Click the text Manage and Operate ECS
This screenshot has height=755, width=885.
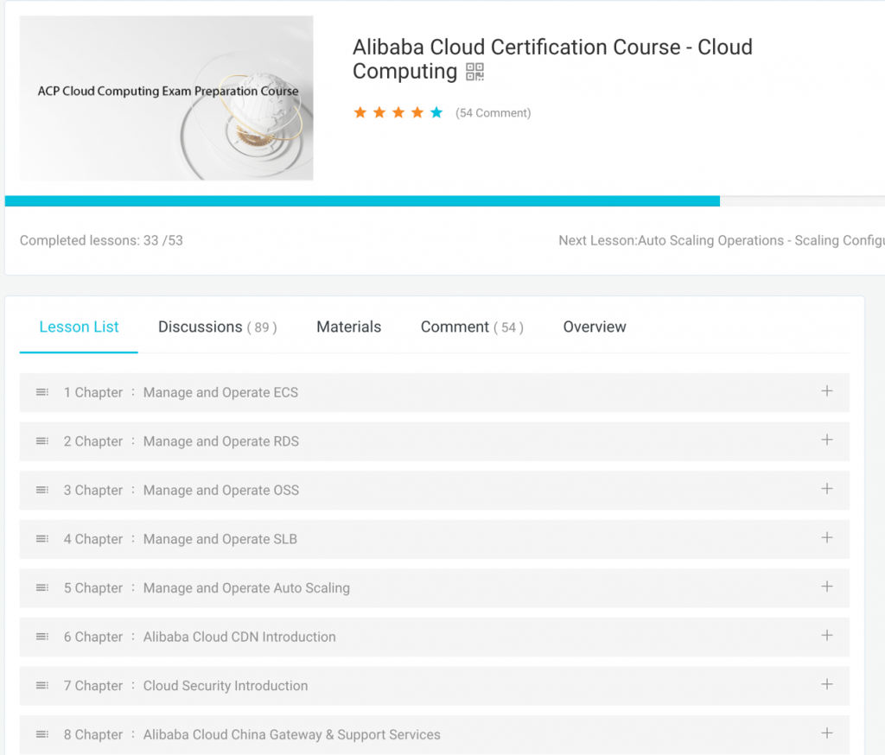coord(220,392)
